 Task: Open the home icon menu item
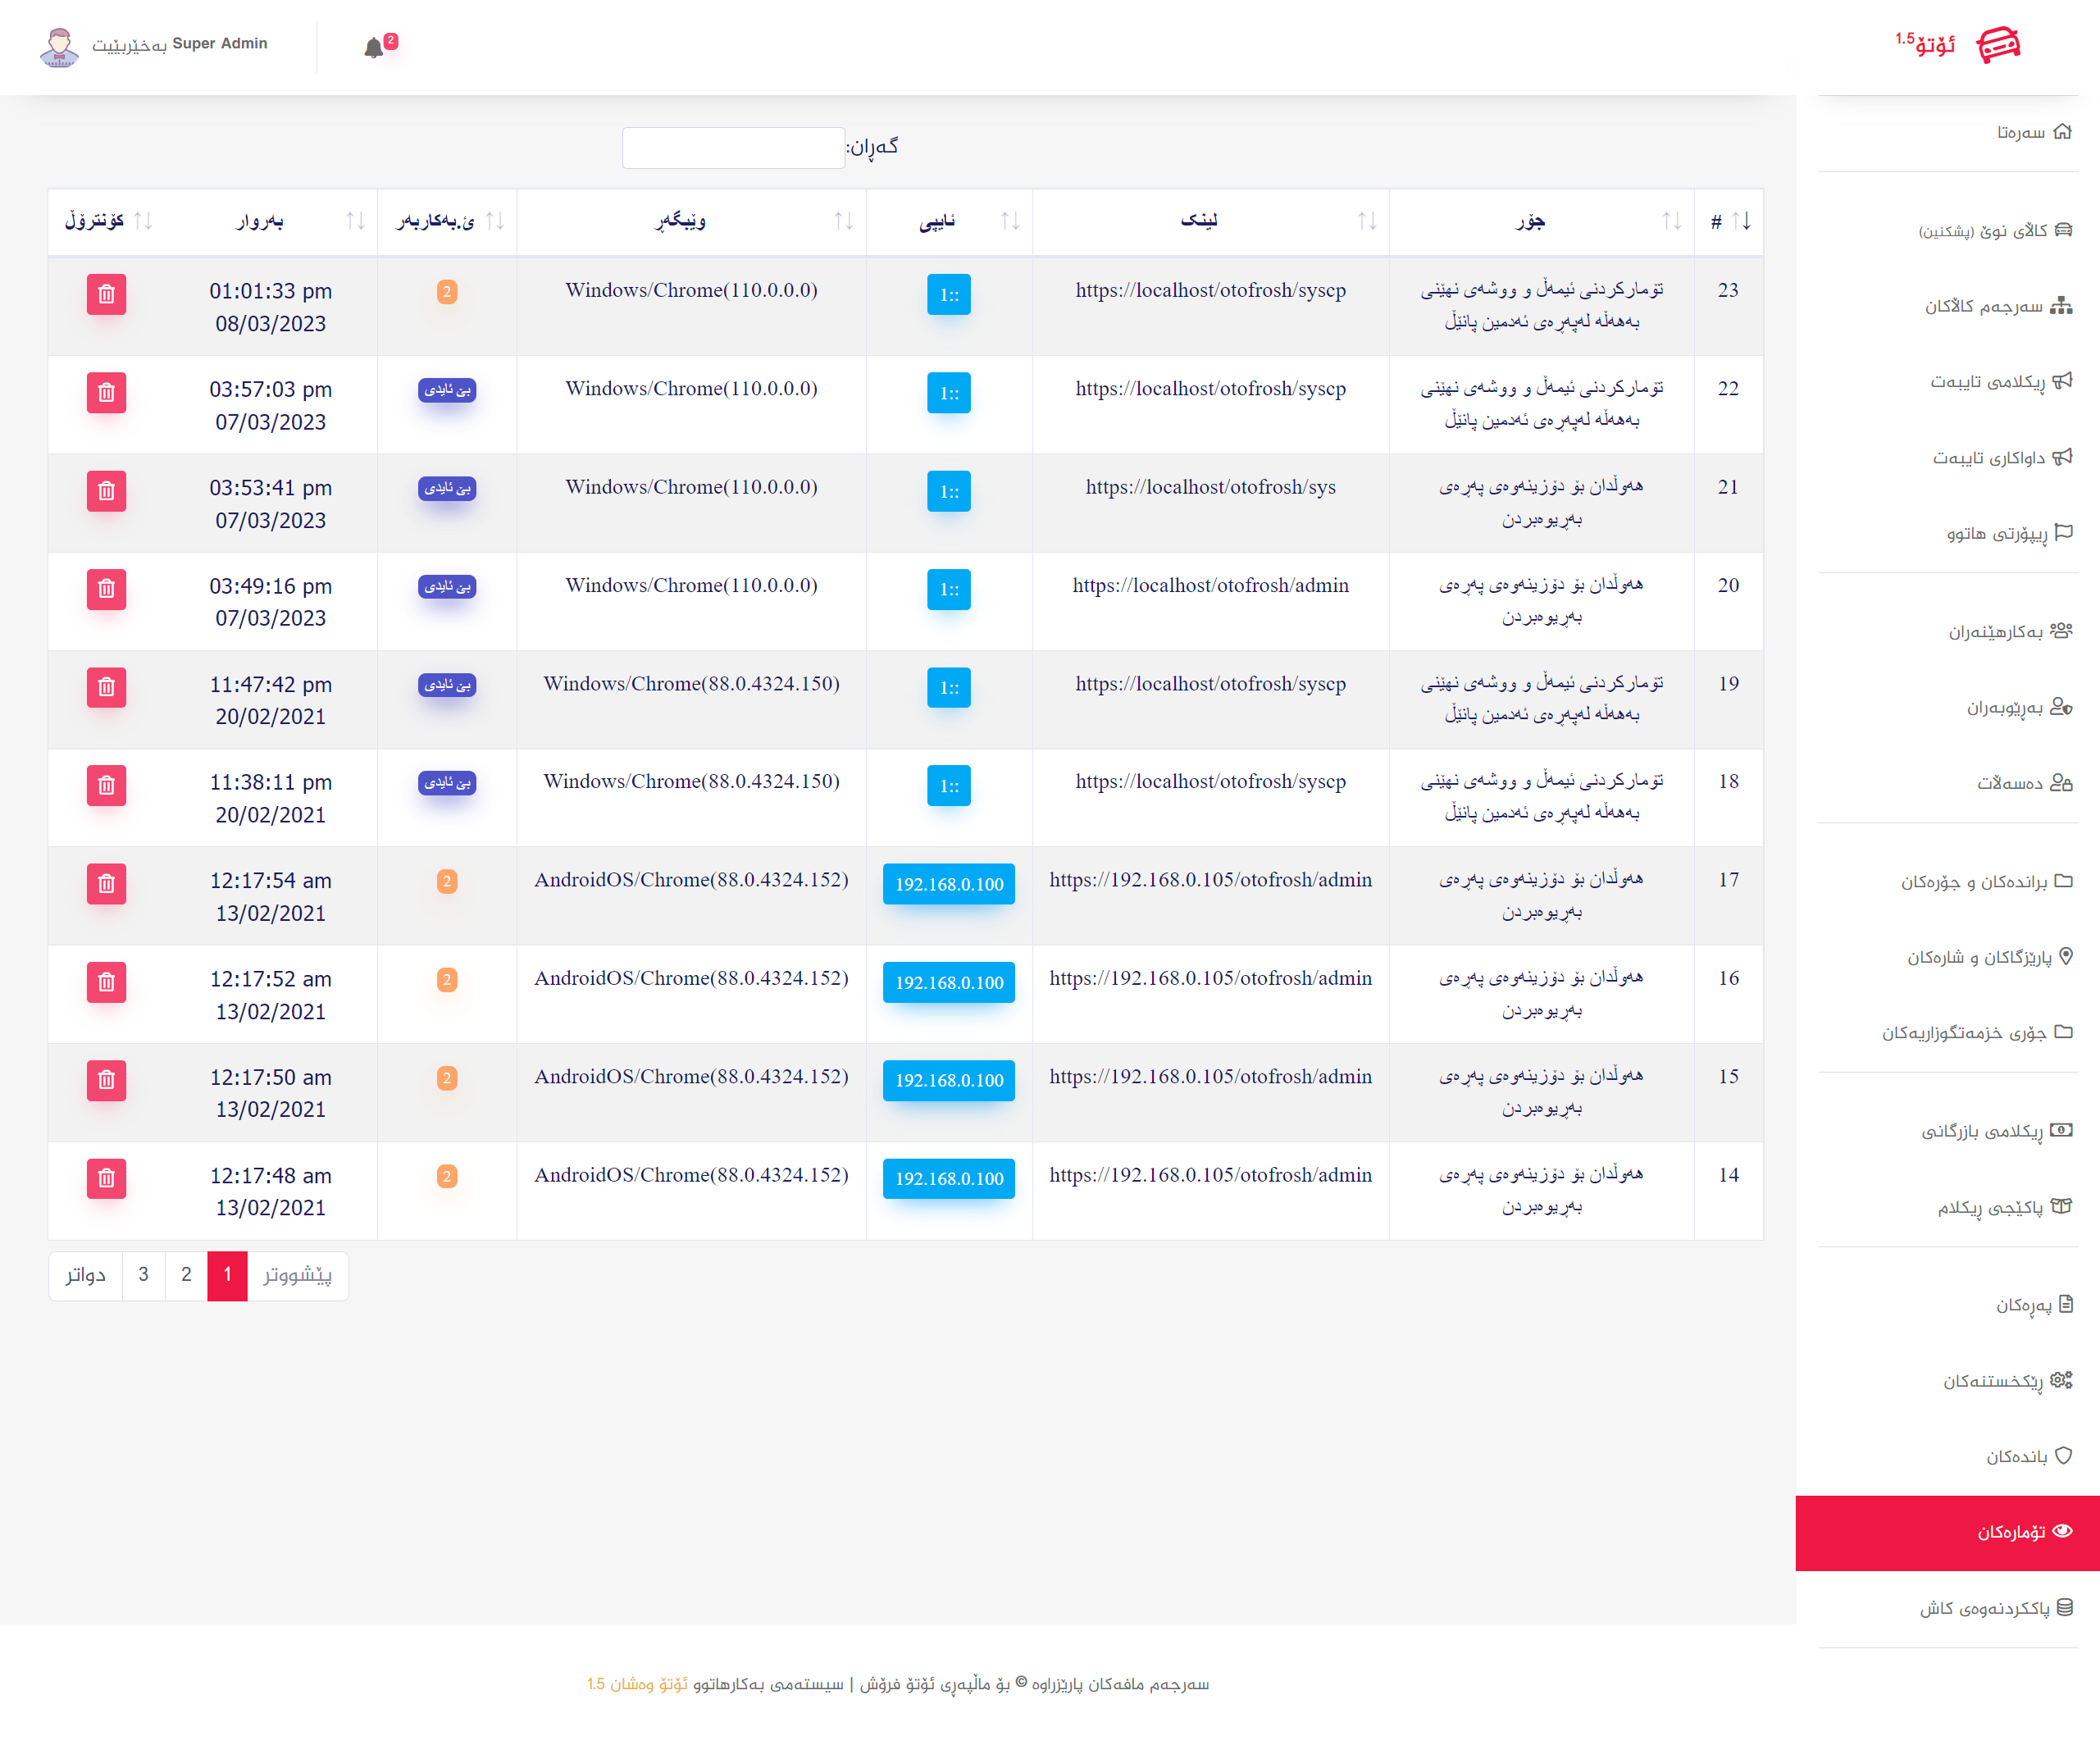pyautogui.click(x=2034, y=132)
